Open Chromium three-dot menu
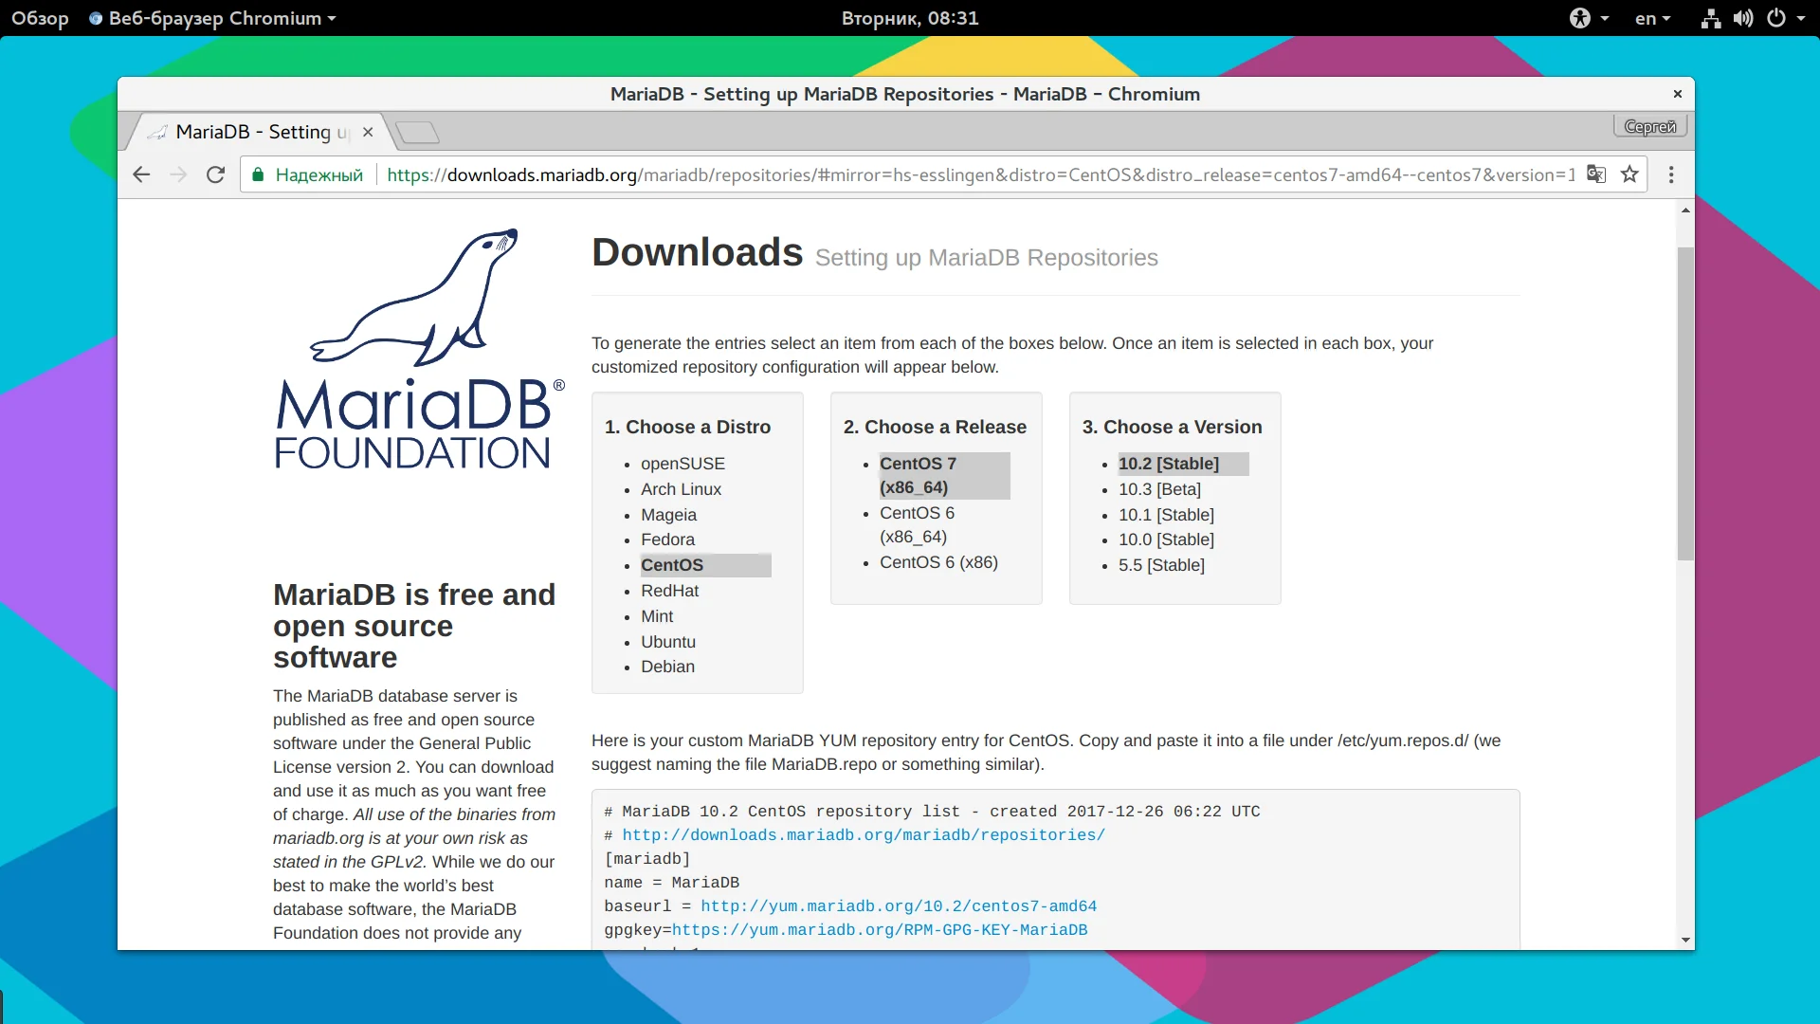Screen dimensions: 1820x1024 coord(1671,174)
